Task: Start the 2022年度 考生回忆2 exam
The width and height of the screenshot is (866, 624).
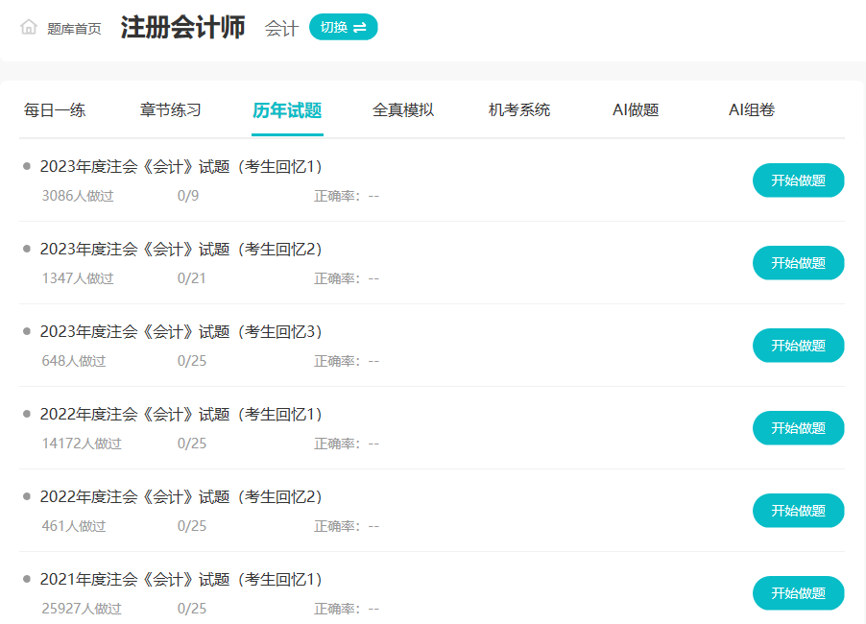Action: tap(798, 511)
